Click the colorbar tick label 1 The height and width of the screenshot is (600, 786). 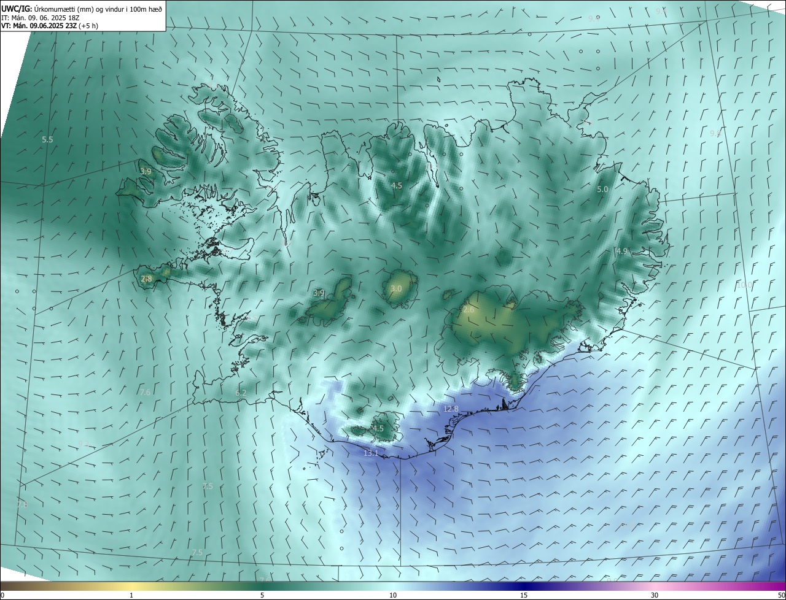coord(131,595)
